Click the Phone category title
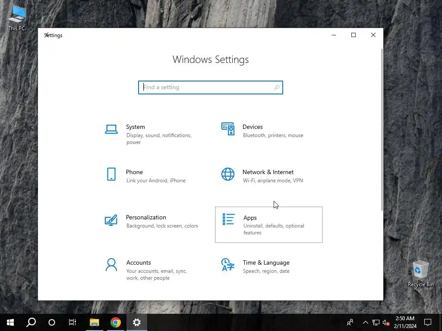Viewport: 442px width, 331px height. pos(134,172)
